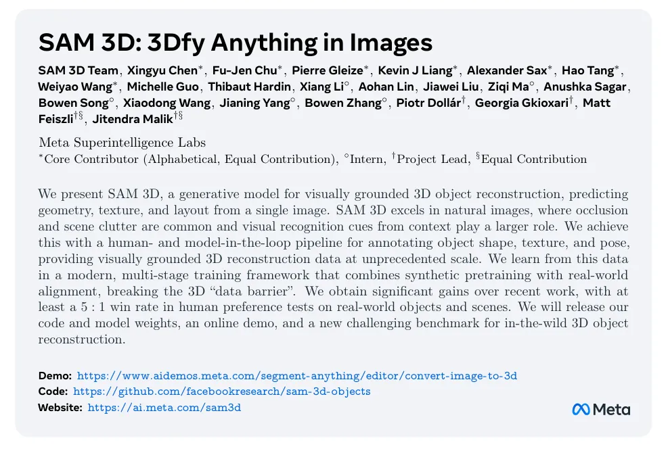The height and width of the screenshot is (453, 668).
Task: Click the abstract's first sentence
Action: click(333, 202)
